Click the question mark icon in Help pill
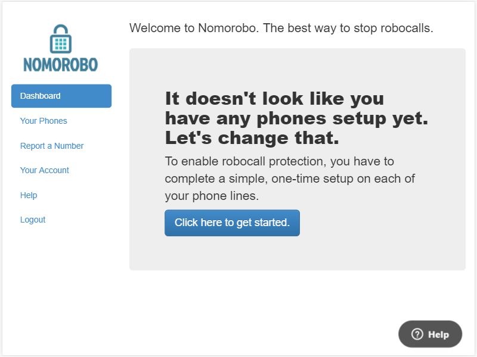 (417, 334)
